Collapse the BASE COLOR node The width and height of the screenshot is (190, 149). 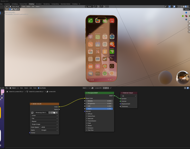32,104
